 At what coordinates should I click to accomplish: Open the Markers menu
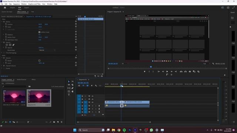(24, 4)
